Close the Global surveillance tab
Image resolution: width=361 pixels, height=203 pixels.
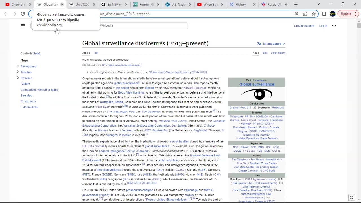coord(62,5)
